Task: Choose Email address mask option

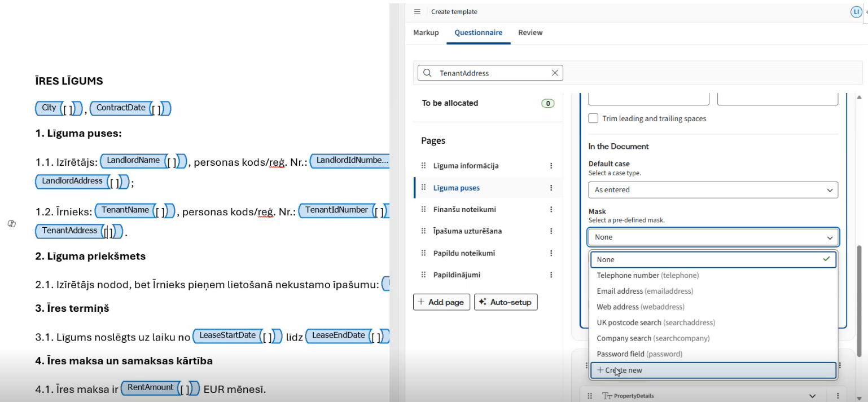Action: (x=645, y=291)
